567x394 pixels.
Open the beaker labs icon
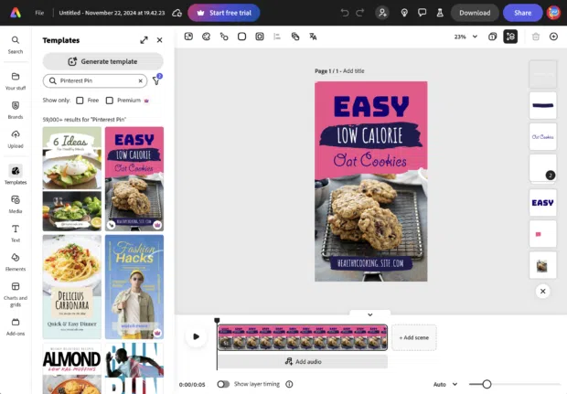(x=440, y=13)
